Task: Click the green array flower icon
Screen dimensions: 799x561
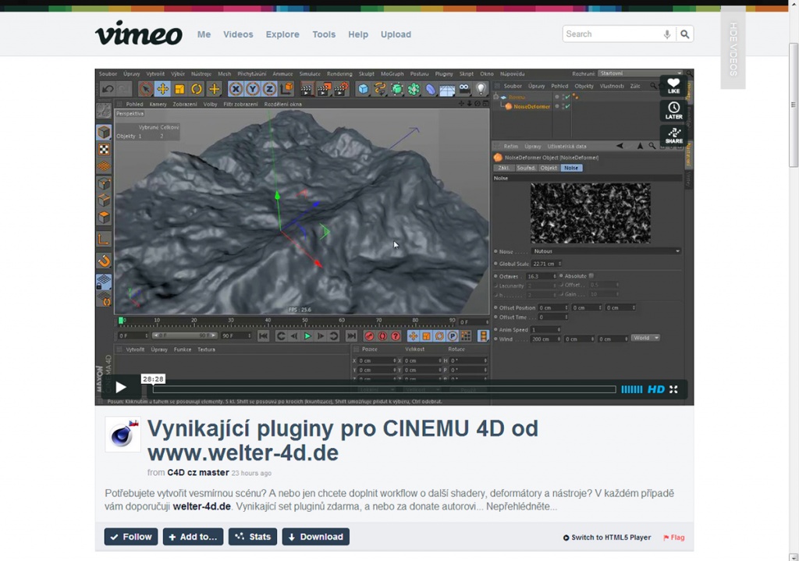Action: 414,89
